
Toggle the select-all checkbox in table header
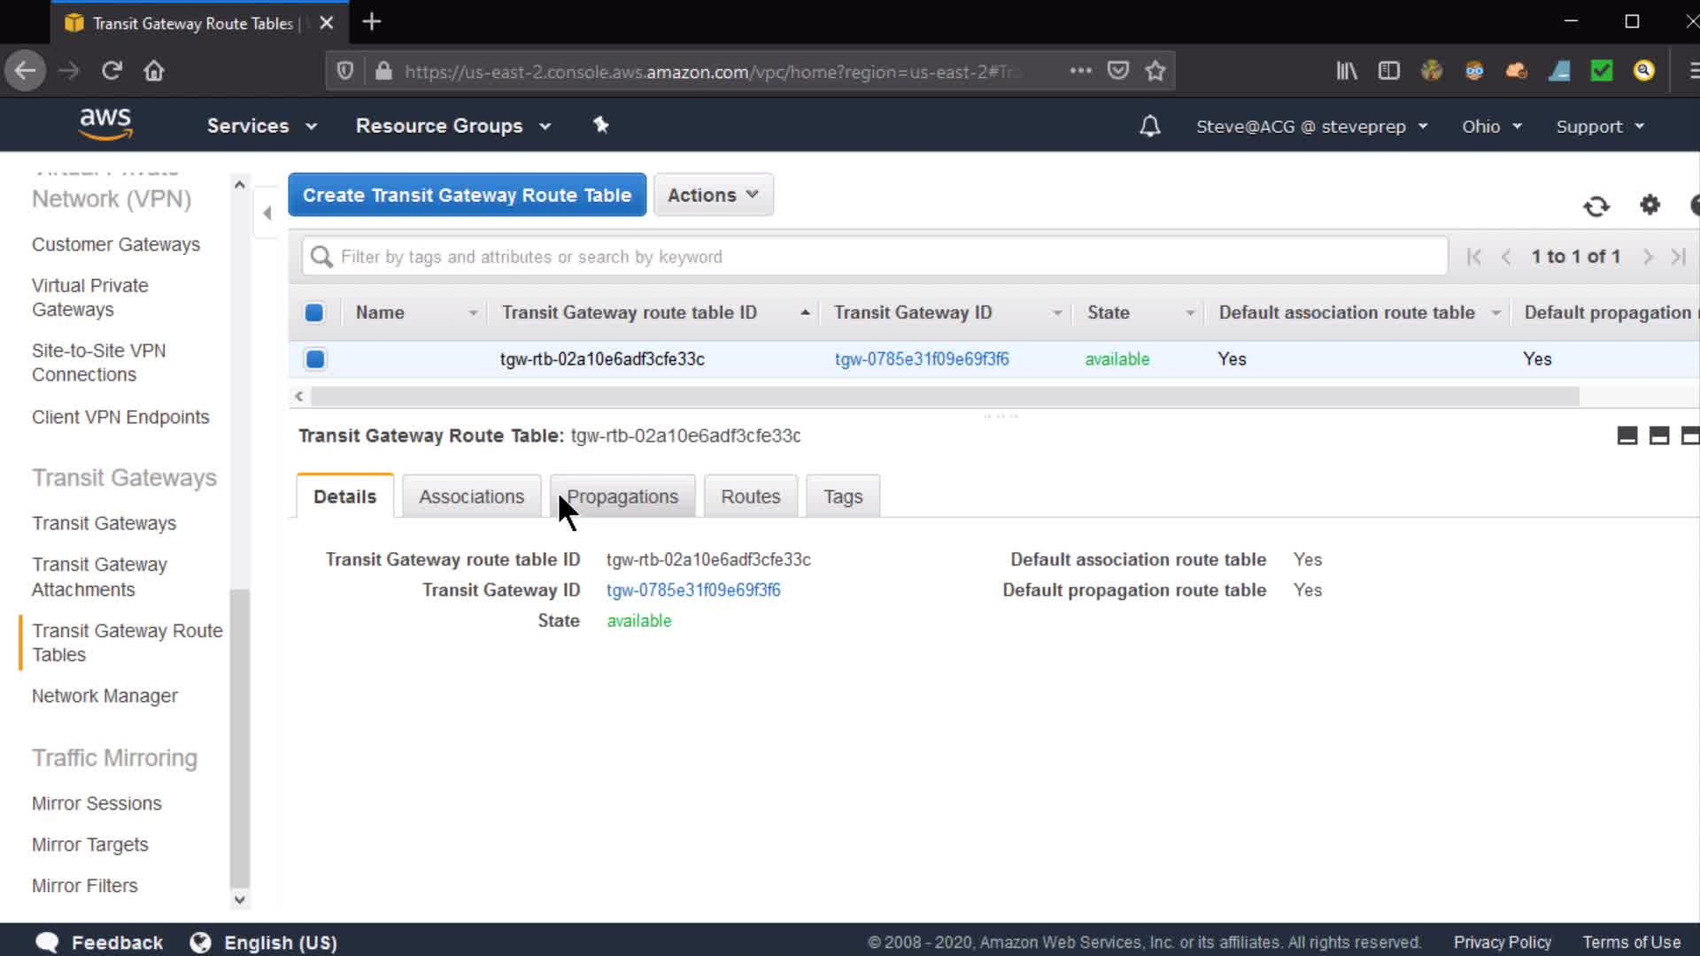(314, 312)
